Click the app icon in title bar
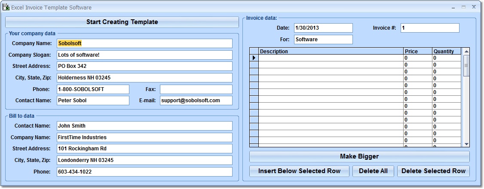Image resolution: width=484 pixels, height=189 pixels. pyautogui.click(x=6, y=7)
